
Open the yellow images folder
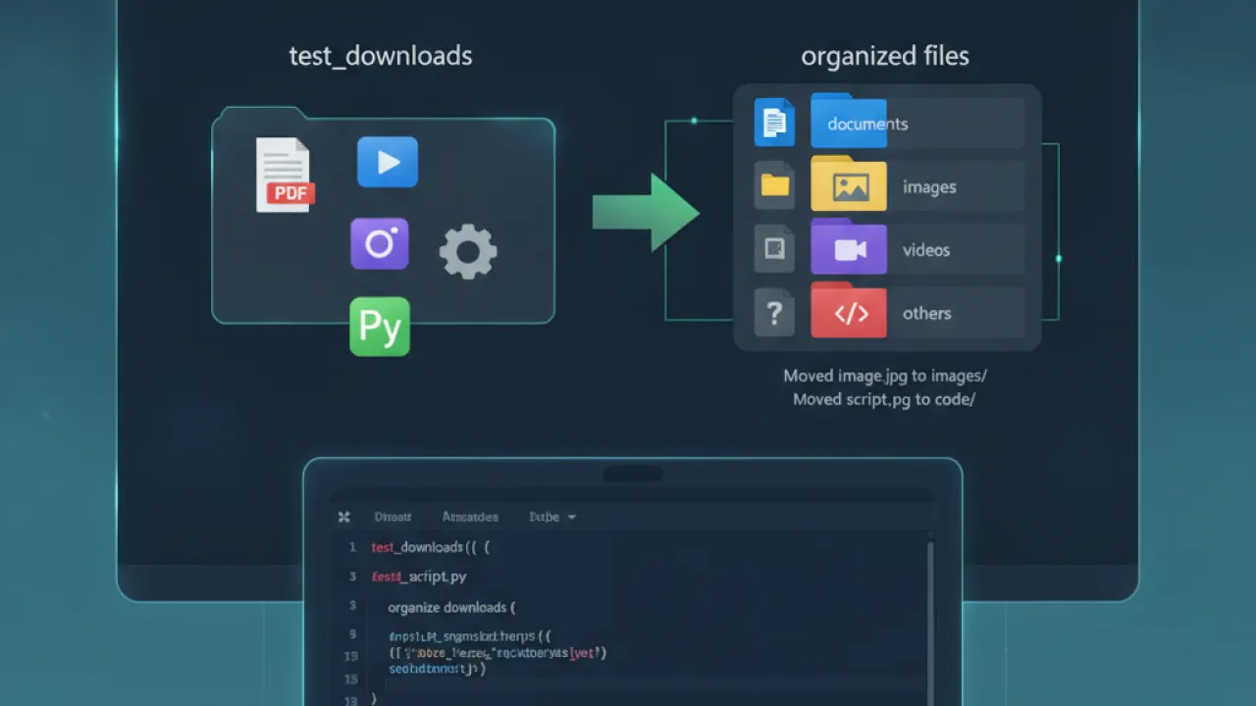[849, 184]
